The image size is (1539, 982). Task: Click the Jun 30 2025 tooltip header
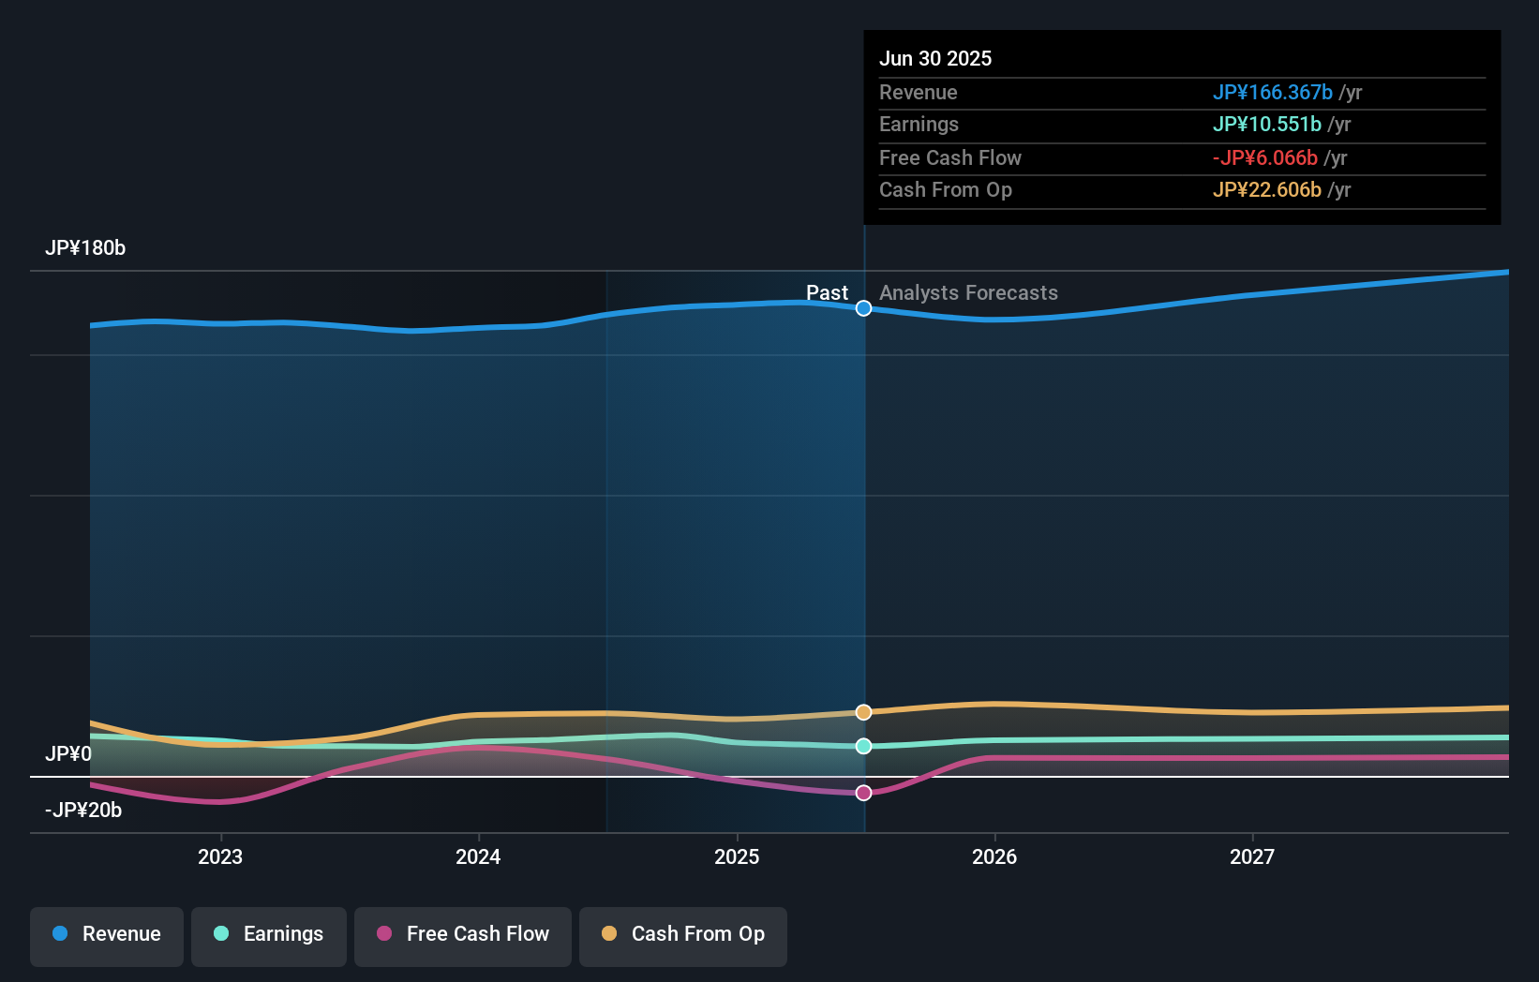(x=935, y=58)
